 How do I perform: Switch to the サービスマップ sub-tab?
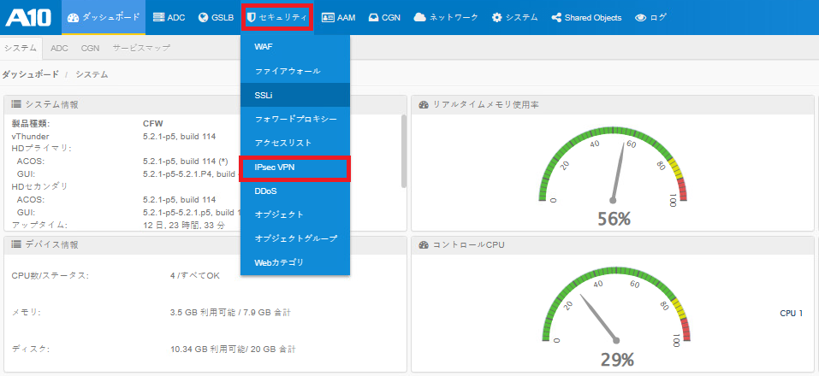click(x=141, y=48)
